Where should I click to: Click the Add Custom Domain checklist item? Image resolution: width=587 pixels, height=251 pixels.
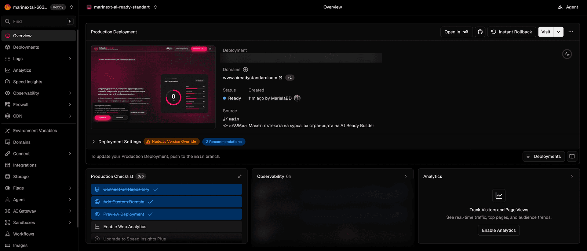tap(167, 202)
